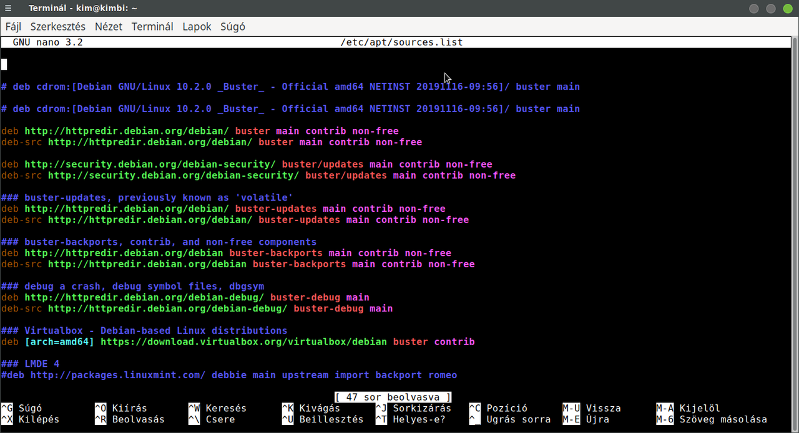Click the deb-src security.debian.org buster/updates line
Viewport: 799px width, 433px height.
258,175
